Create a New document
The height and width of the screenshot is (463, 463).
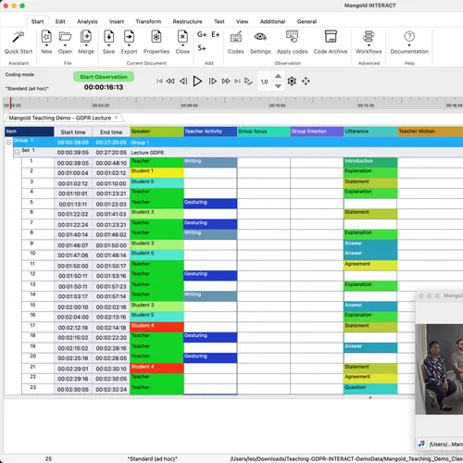(46, 37)
